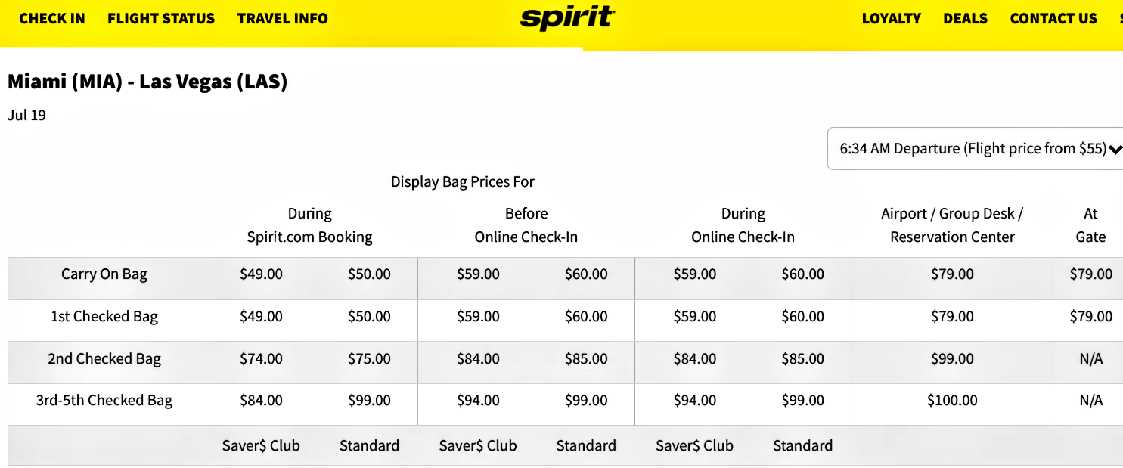Open the TRAVEL INFO menu
The height and width of the screenshot is (468, 1123).
pyautogui.click(x=283, y=19)
